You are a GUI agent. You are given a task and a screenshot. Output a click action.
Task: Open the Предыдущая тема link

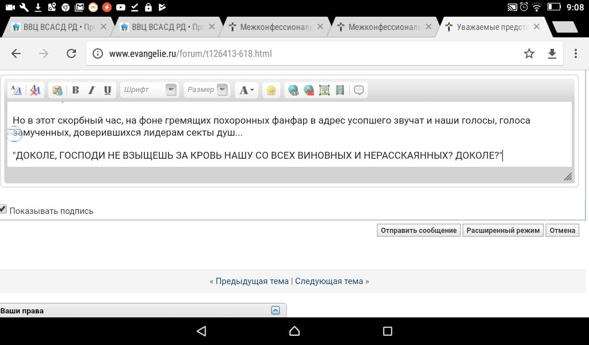click(x=252, y=281)
